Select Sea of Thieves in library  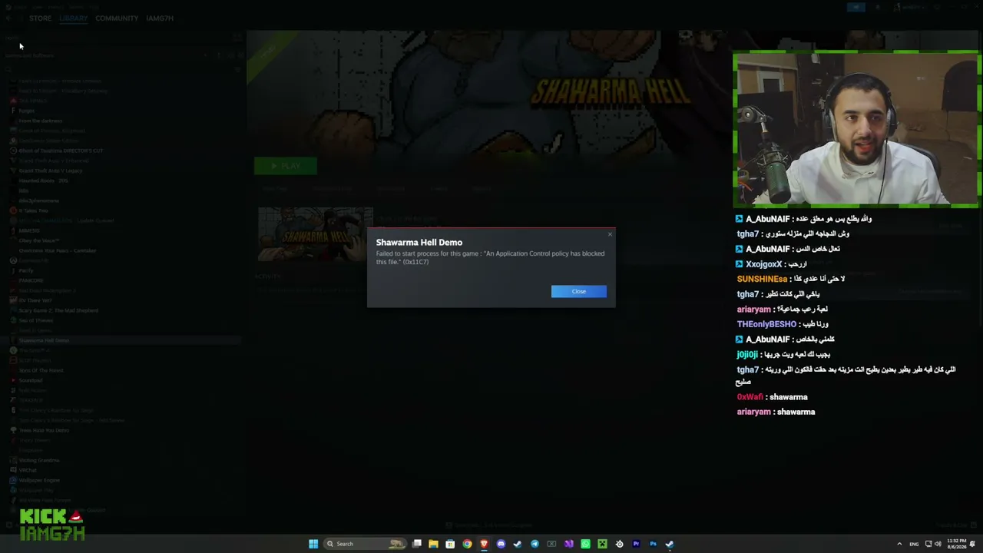click(36, 320)
